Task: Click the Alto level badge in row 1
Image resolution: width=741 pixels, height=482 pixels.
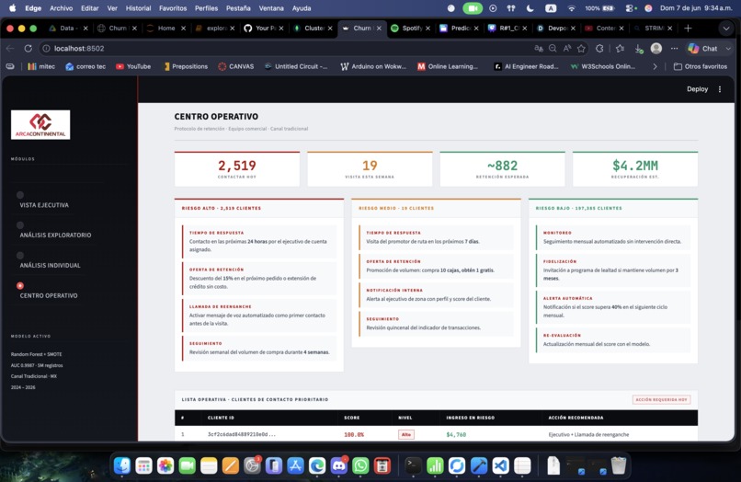Action: click(x=406, y=434)
